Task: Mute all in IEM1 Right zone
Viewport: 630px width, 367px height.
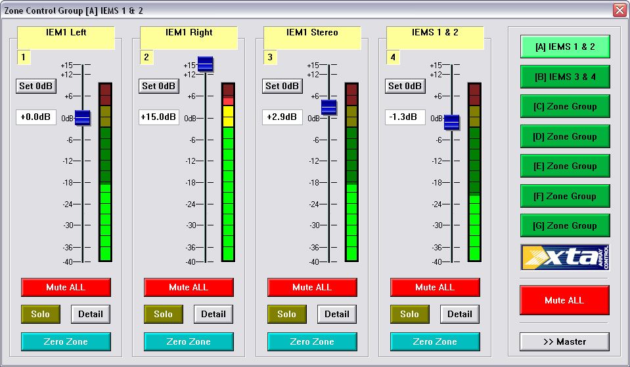Action: [x=189, y=287]
